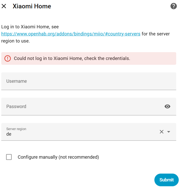Select the 'de' server region value
The image size is (180, 187).
click(x=9, y=134)
